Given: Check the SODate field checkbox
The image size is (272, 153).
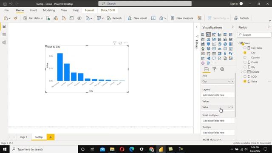Looking at the screenshot, I should point(245,72).
